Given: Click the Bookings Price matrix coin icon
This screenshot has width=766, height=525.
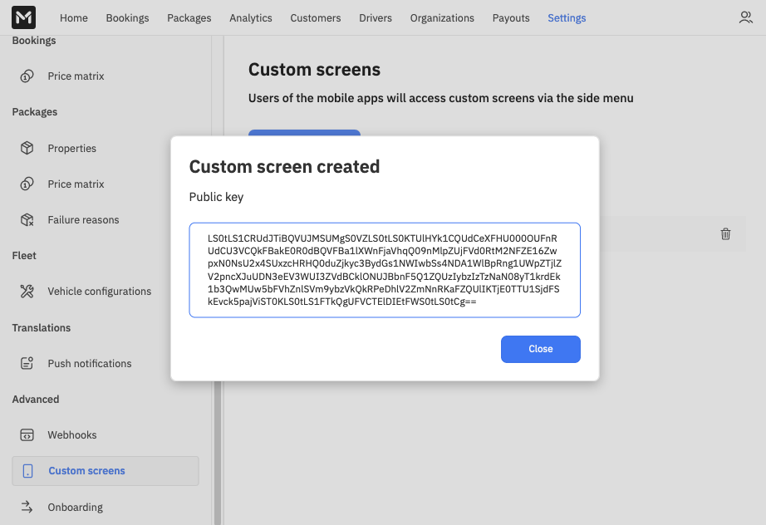Looking at the screenshot, I should (x=27, y=76).
